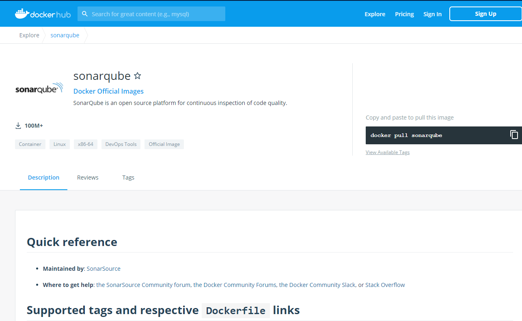This screenshot has width=522, height=321.
Task: Click the sonarqube breadcrumb link
Action: click(x=65, y=35)
